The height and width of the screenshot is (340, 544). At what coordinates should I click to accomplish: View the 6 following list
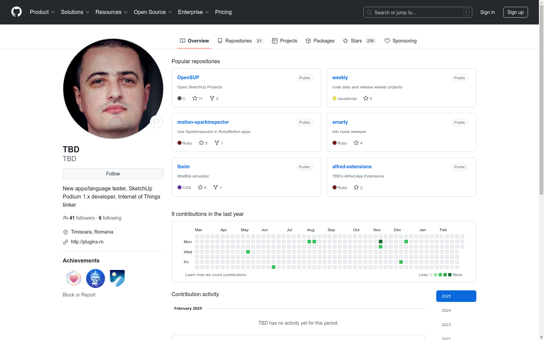(x=110, y=218)
